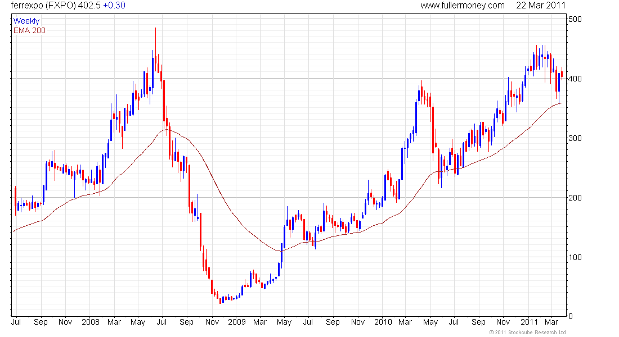Image resolution: width=619 pixels, height=337 pixels.
Task: Click the Mar label right after 2008
Action: click(114, 322)
